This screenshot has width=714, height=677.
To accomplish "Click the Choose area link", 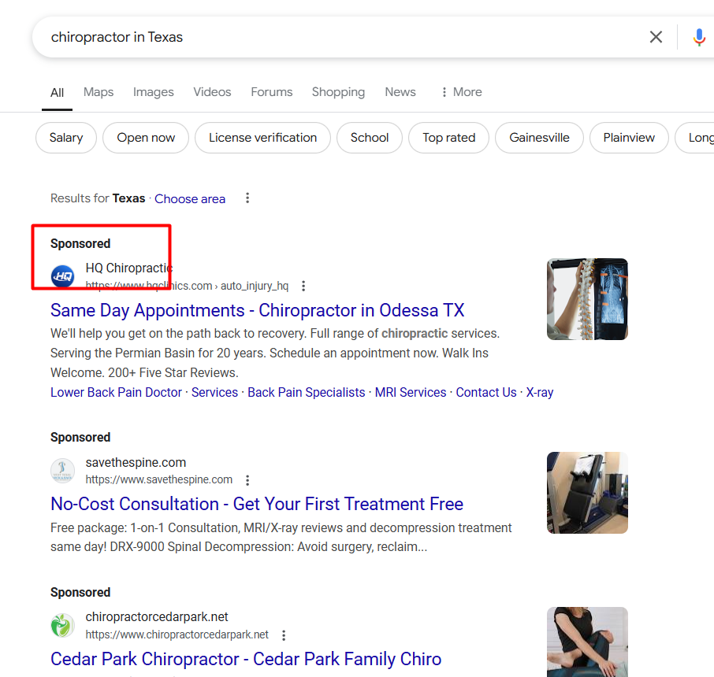I will pyautogui.click(x=190, y=199).
